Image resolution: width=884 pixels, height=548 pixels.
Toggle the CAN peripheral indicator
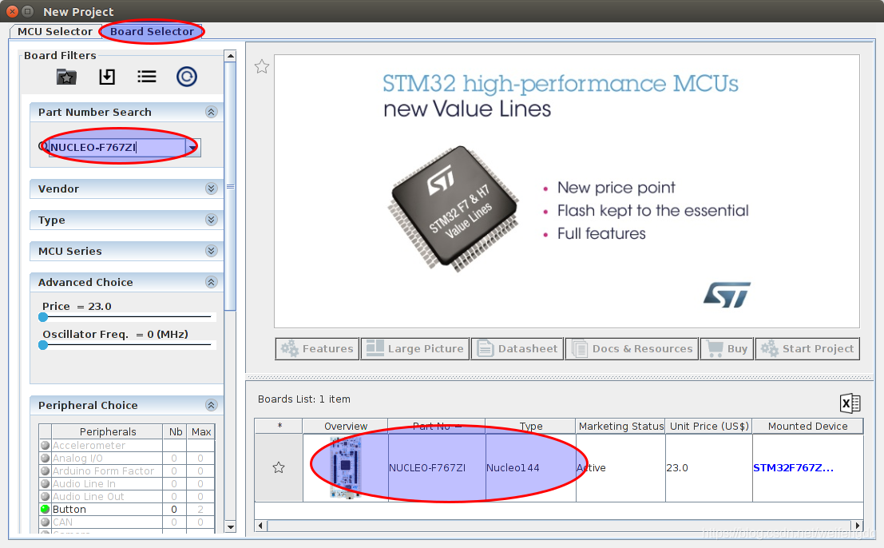(45, 522)
